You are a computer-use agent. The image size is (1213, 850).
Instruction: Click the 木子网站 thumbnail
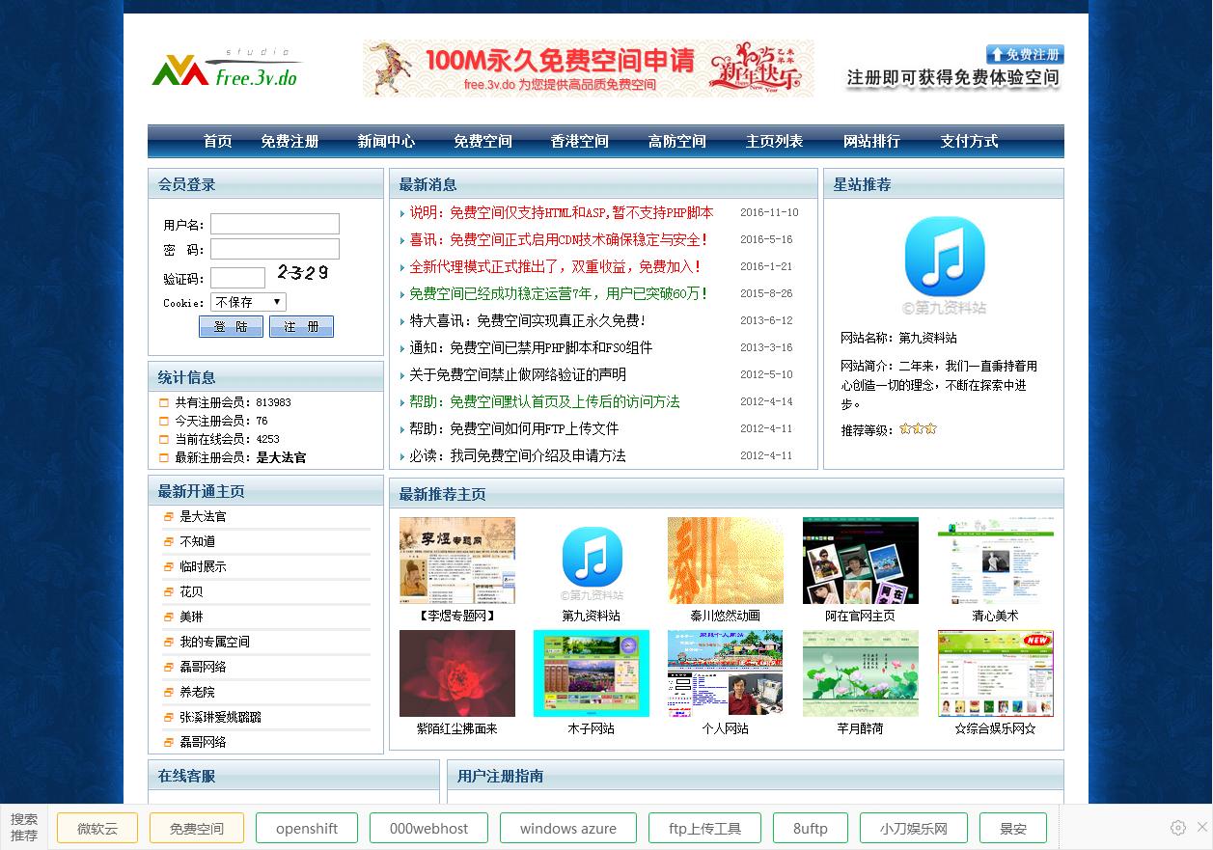pos(591,672)
